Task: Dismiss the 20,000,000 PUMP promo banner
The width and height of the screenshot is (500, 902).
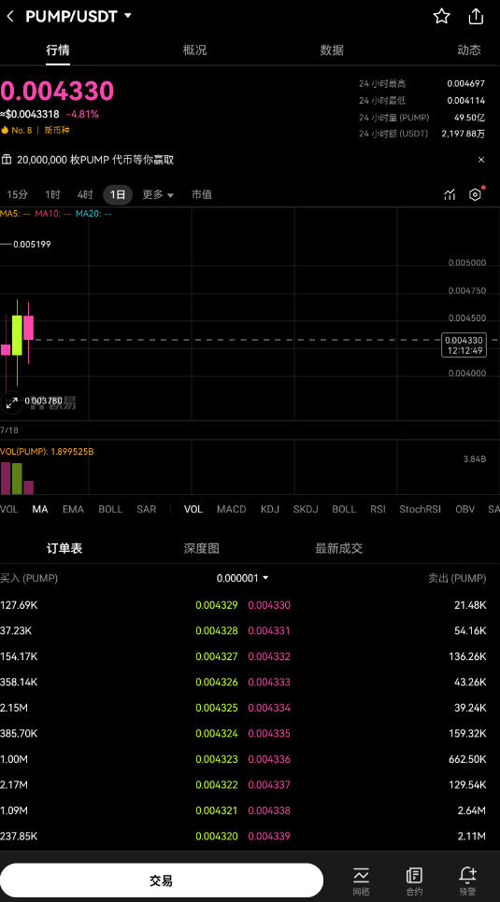Action: (481, 160)
